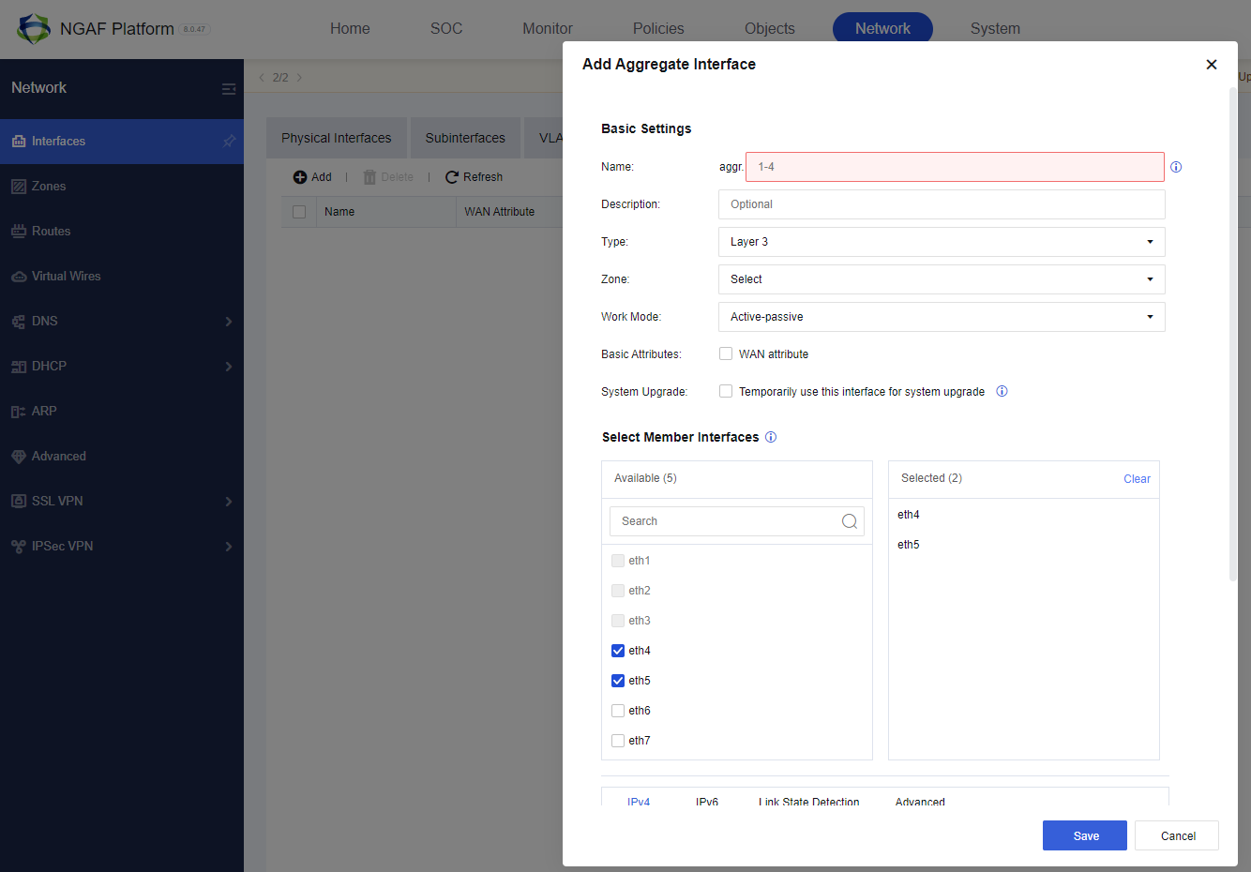1251x872 pixels.
Task: Click info icon next to Select Member Interfaces
Action: (x=771, y=437)
